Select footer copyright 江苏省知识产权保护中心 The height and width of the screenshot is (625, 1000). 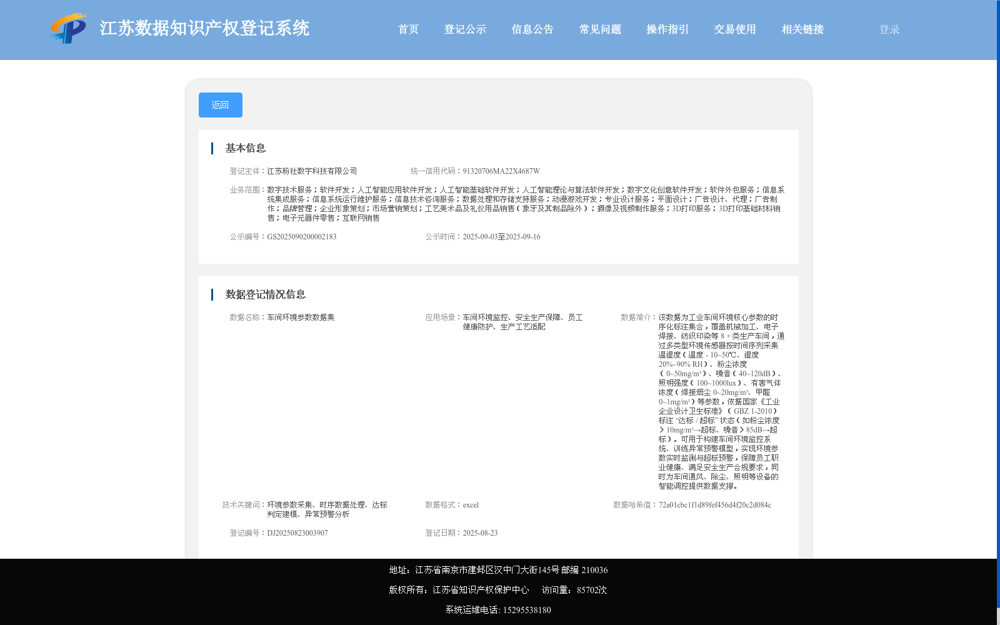481,590
